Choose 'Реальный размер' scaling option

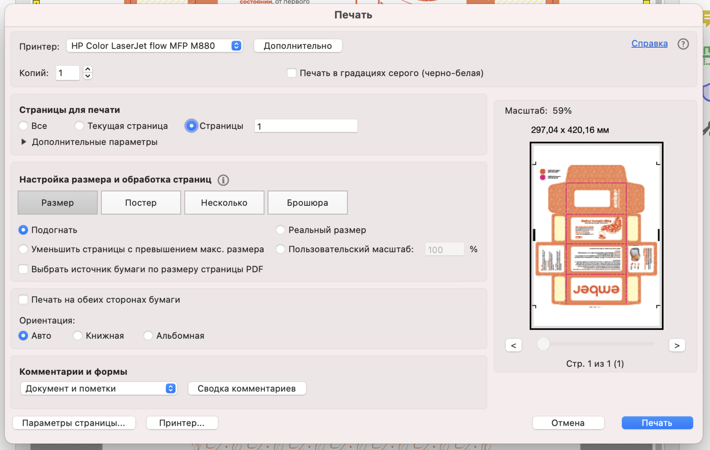[x=280, y=230]
